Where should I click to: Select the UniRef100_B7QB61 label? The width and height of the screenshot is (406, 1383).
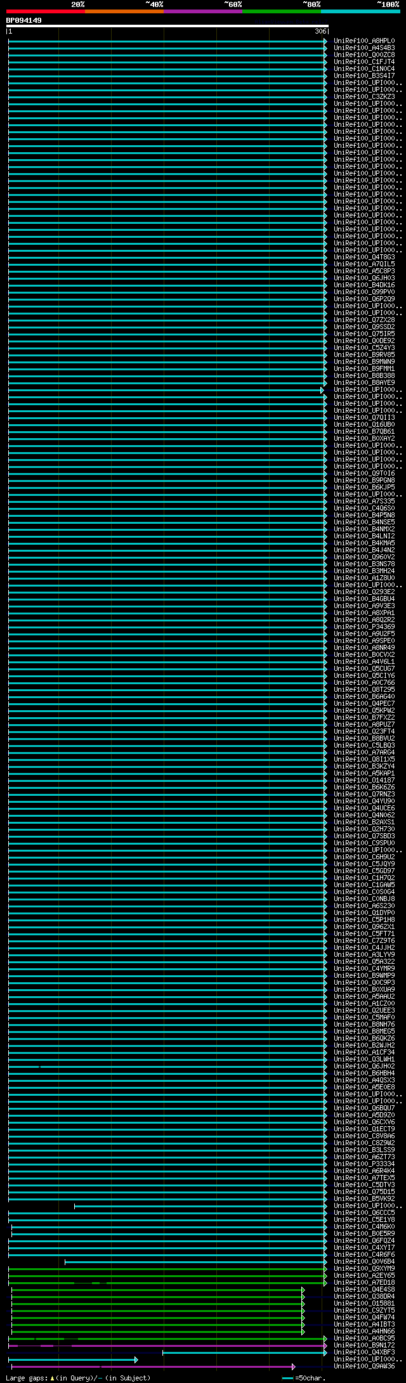tap(364, 431)
